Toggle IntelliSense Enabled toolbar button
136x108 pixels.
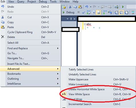coord(99,12)
